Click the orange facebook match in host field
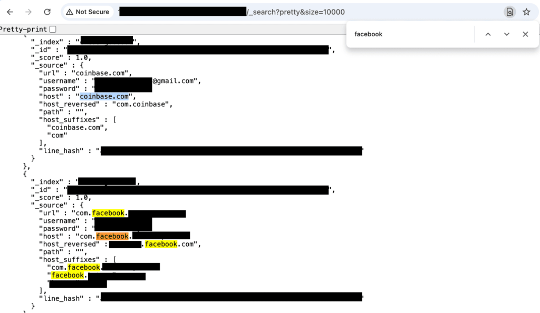The width and height of the screenshot is (540, 313). point(112,236)
